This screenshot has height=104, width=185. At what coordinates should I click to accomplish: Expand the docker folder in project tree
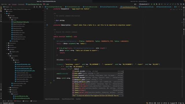click(5, 11)
